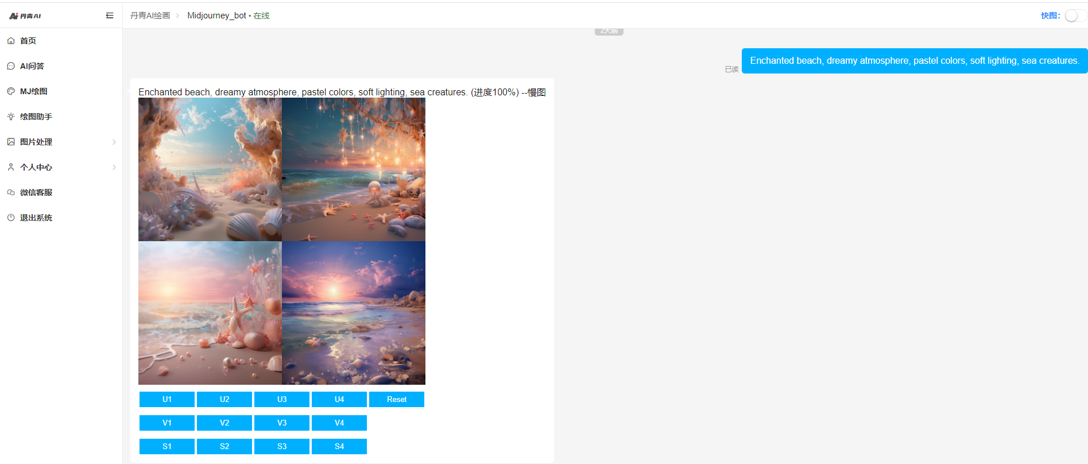
Task: Click the 图片处理 picture icon
Action: click(11, 142)
